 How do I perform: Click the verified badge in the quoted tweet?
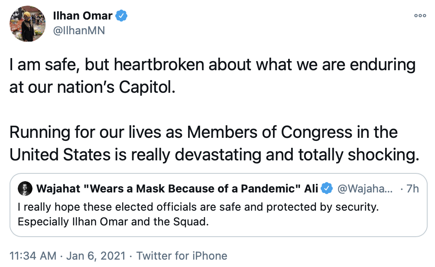(x=327, y=189)
